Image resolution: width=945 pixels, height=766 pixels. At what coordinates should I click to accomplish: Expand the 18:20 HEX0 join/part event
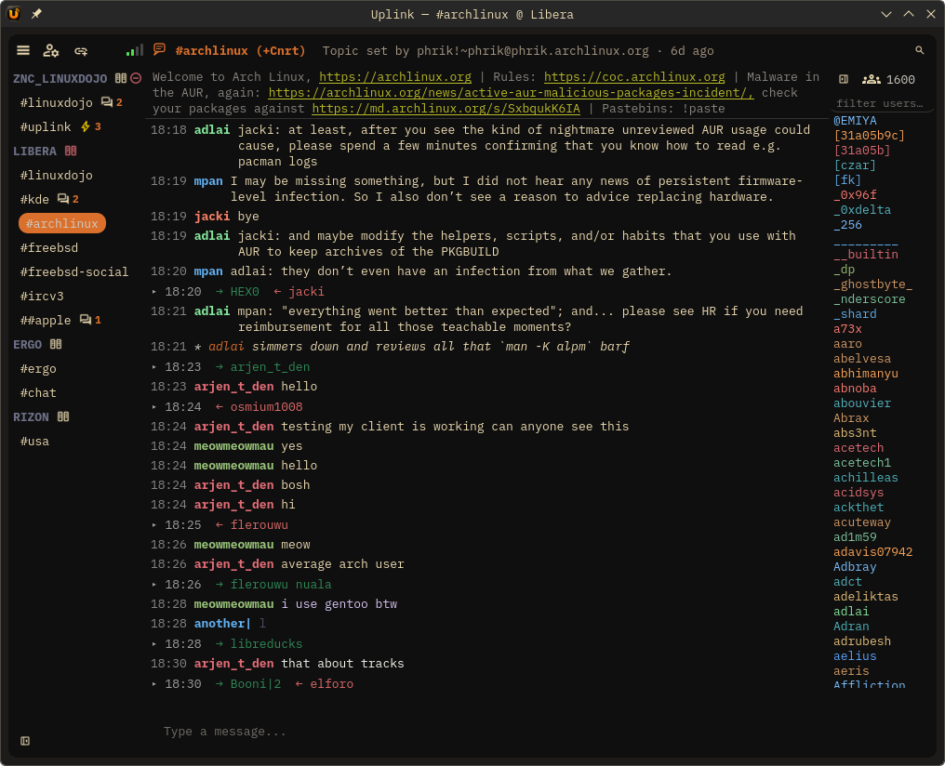(154, 292)
